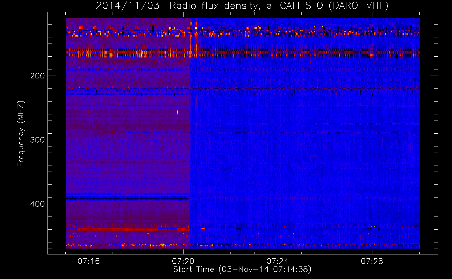Click the 400 frequency tick label
This screenshot has width=452, height=279.
37,204
